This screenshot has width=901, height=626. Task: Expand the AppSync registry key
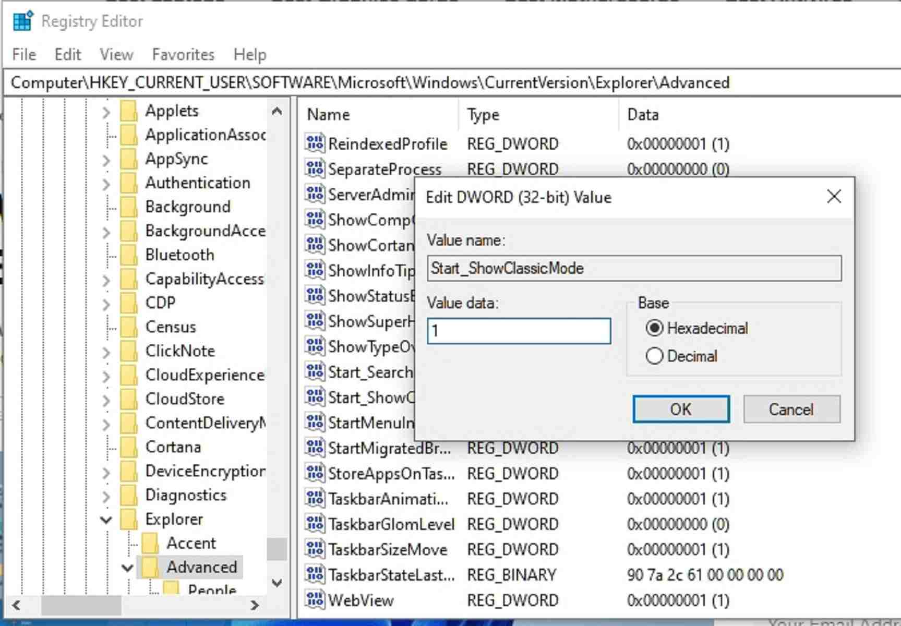[x=106, y=159]
